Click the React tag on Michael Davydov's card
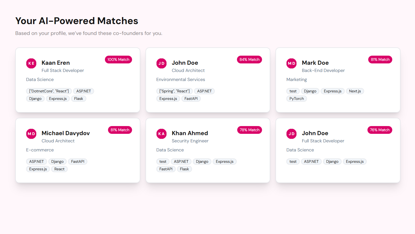Viewport: 415px width, 234px height. pyautogui.click(x=59, y=169)
